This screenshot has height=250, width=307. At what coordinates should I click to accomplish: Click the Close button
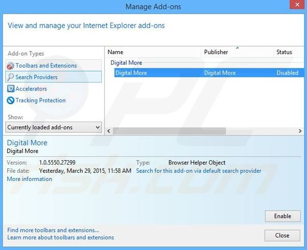coord(282,235)
